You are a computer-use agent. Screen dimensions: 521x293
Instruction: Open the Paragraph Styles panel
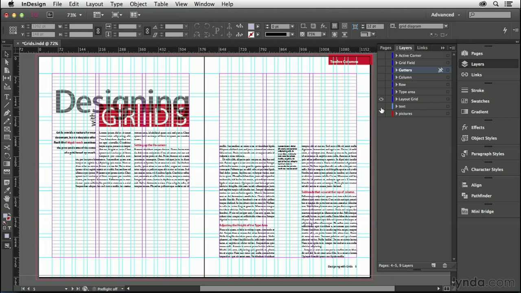(488, 153)
